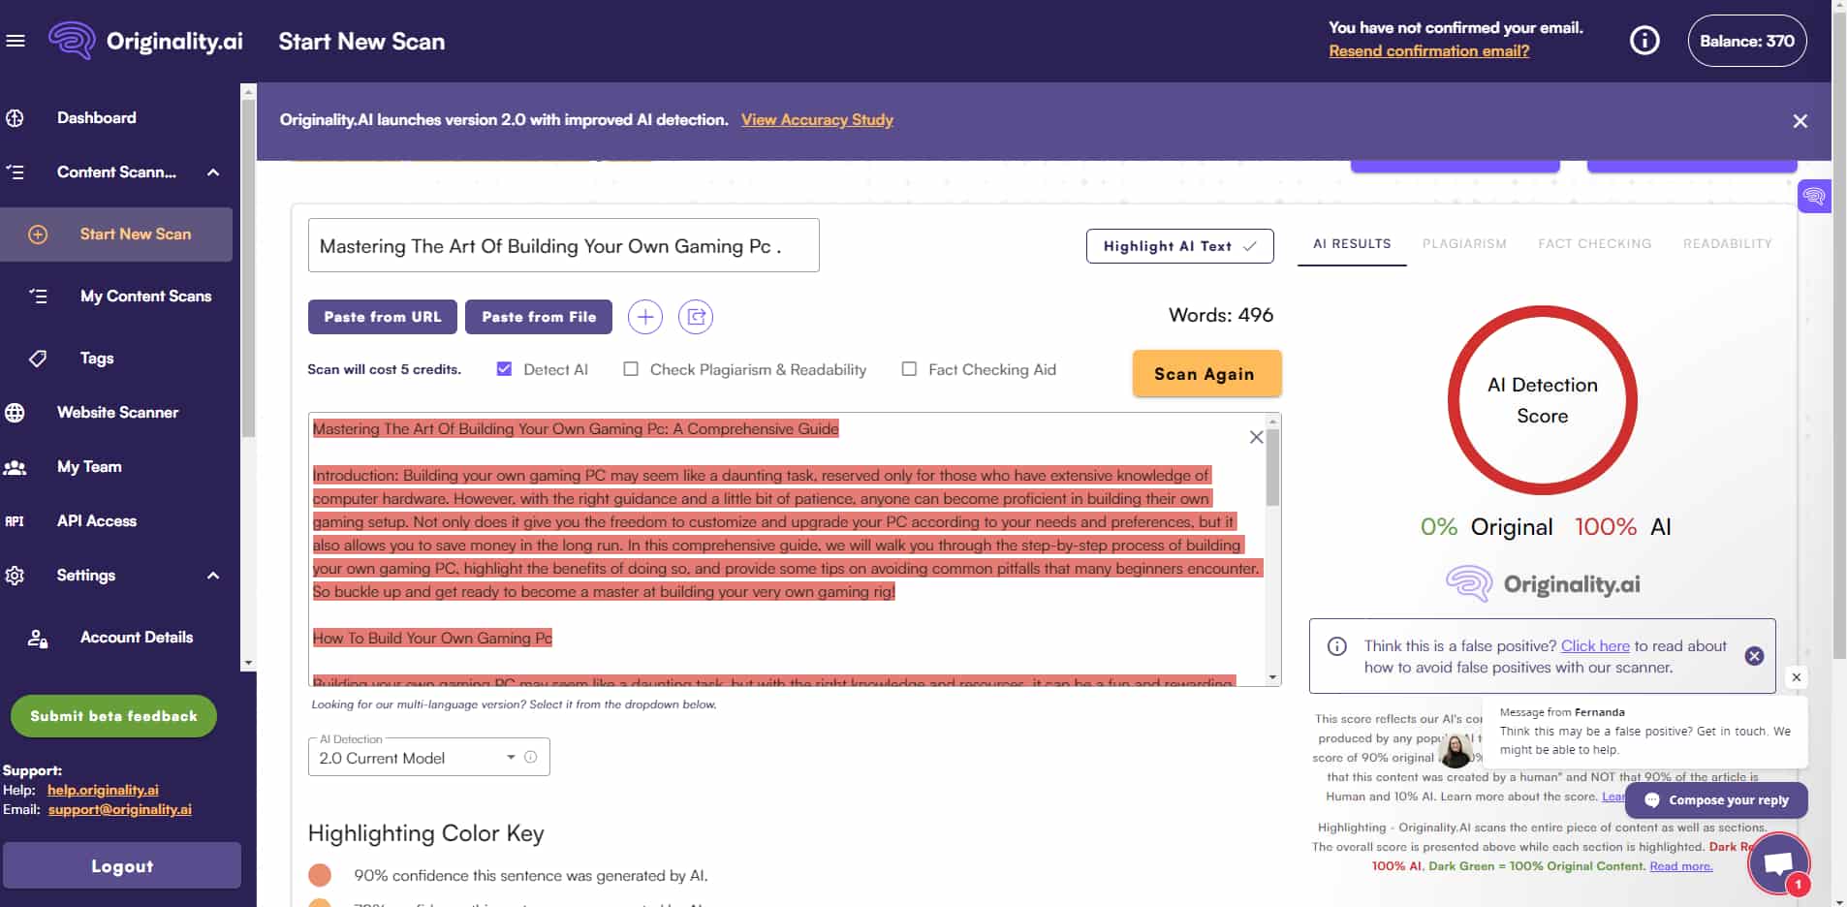Open the AI Detection model dropdown
The width and height of the screenshot is (1847, 907).
coord(511,757)
